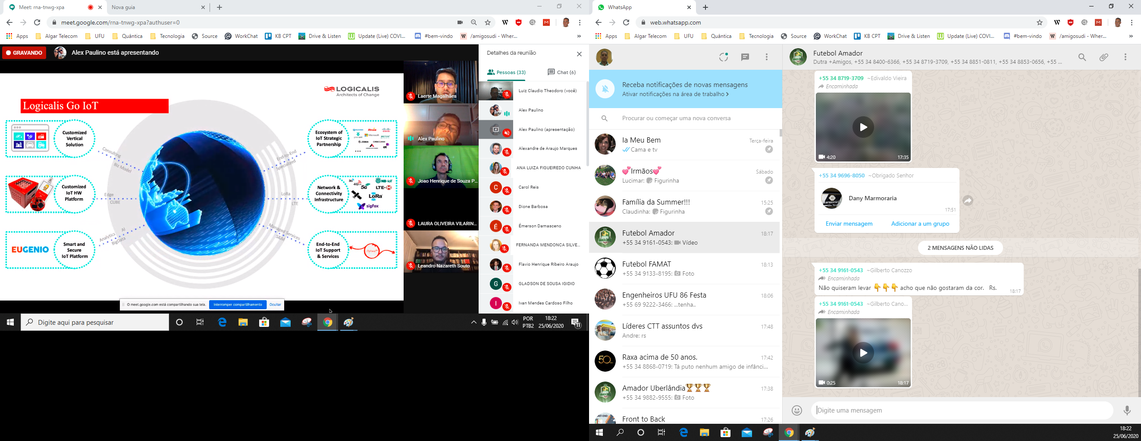1141x441 pixels.
Task: Forward the Dany Marmoraria contact card
Action: click(x=968, y=201)
